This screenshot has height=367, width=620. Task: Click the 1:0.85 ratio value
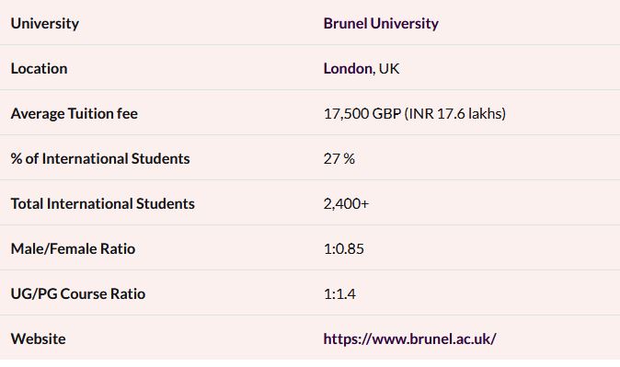tap(344, 248)
